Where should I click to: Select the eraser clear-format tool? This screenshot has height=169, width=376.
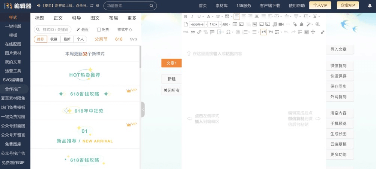pos(295,24)
